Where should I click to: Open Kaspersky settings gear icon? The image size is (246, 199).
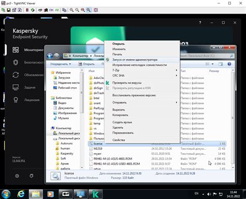pos(17,176)
